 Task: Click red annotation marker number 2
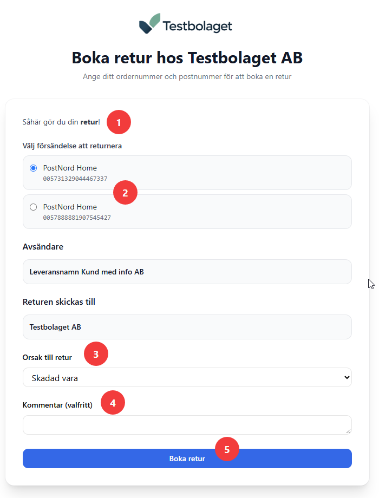point(125,193)
